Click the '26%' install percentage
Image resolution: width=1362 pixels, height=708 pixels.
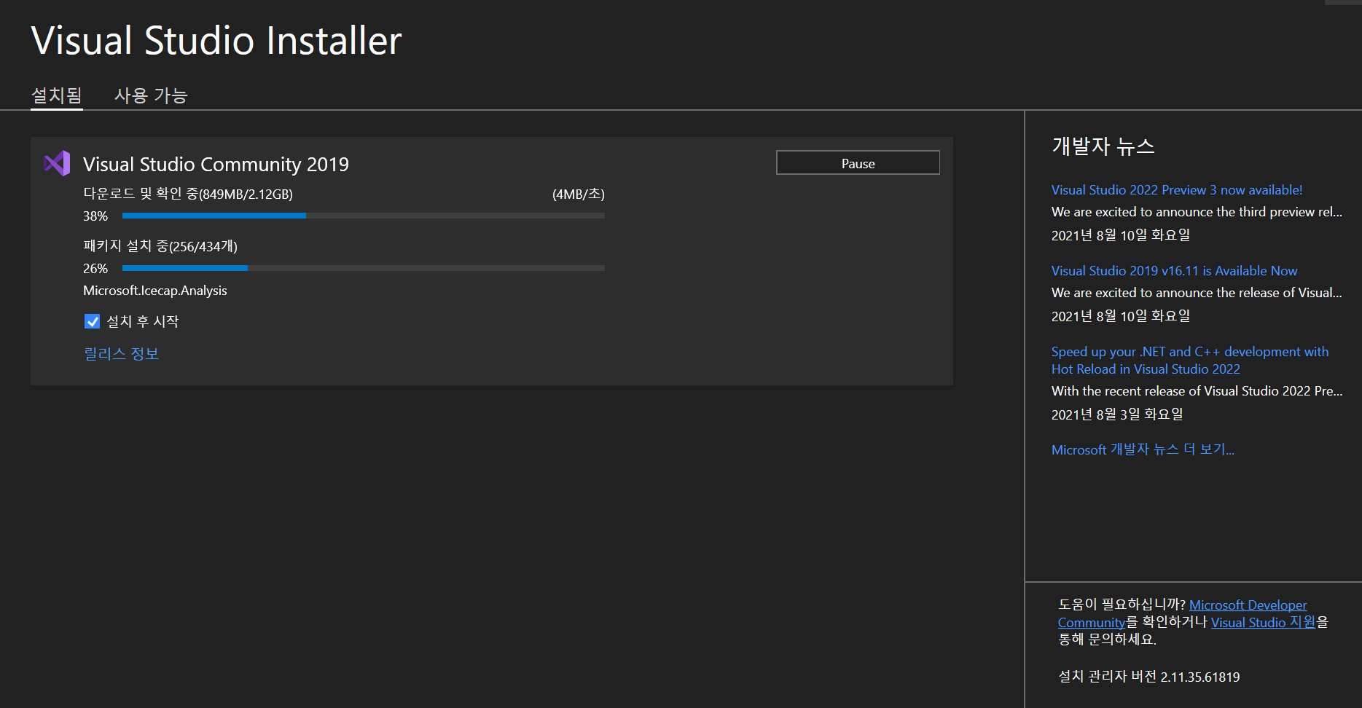95,269
